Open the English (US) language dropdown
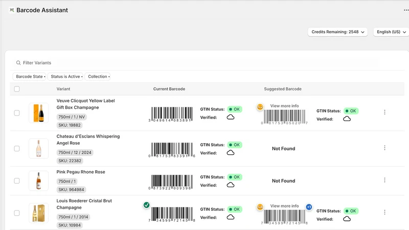 click(391, 32)
